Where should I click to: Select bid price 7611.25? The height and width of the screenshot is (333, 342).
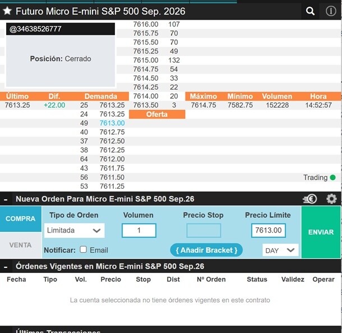[112, 186]
